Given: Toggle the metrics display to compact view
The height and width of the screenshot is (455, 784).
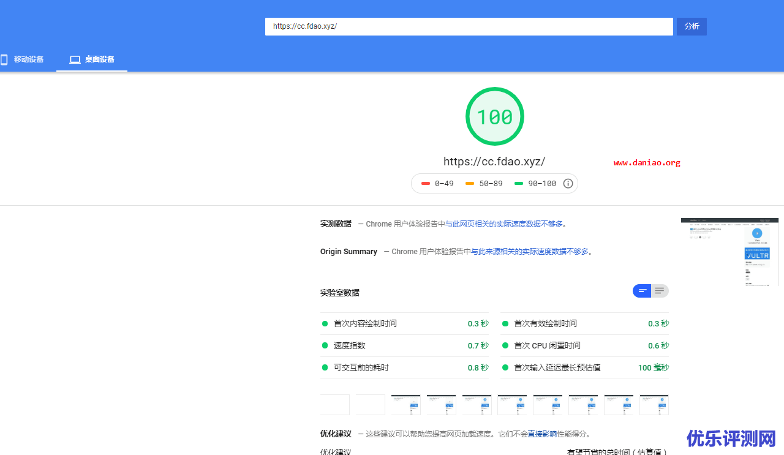Looking at the screenshot, I should (x=642, y=291).
